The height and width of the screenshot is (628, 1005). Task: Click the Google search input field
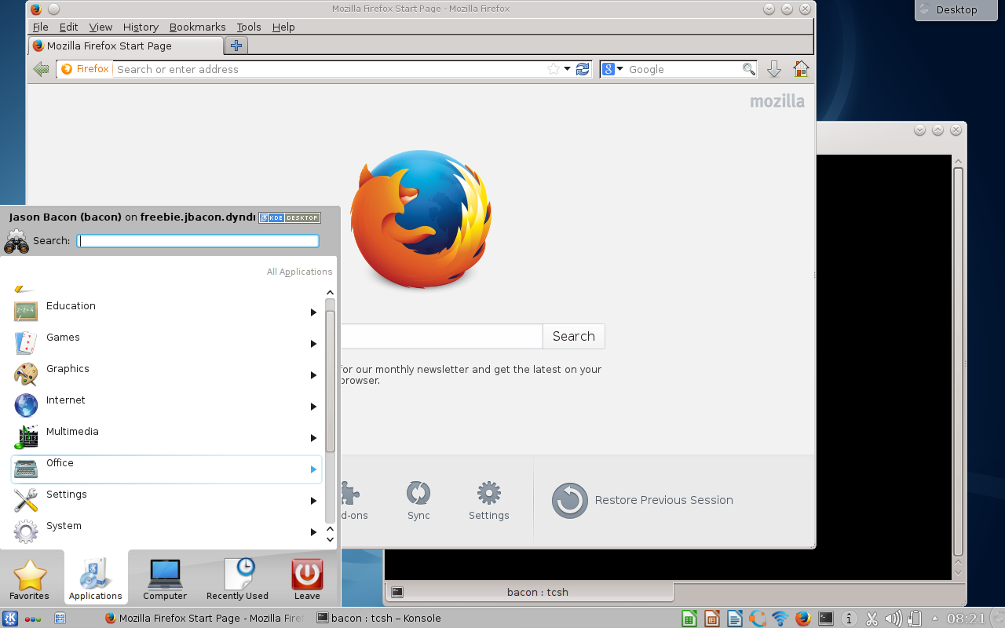pos(683,69)
